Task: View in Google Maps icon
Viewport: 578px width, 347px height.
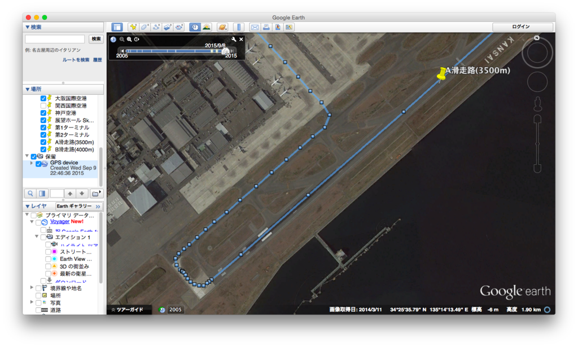Action: click(289, 27)
